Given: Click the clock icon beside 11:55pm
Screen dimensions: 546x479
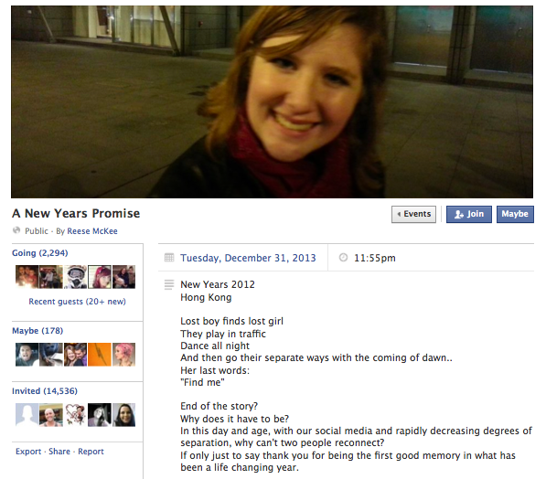Looking at the screenshot, I should pyautogui.click(x=343, y=258).
